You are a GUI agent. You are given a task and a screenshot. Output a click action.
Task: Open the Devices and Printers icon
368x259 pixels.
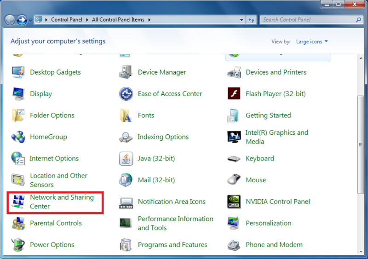[234, 72]
